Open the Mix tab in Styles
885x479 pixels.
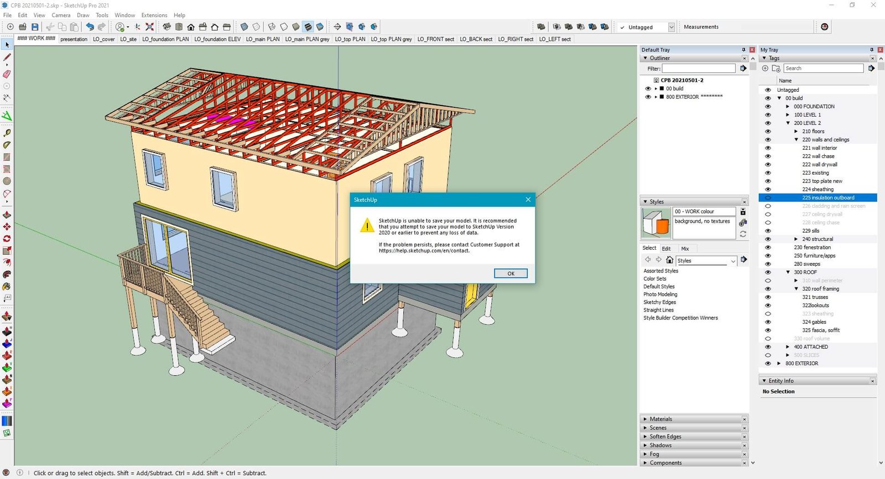click(x=685, y=249)
